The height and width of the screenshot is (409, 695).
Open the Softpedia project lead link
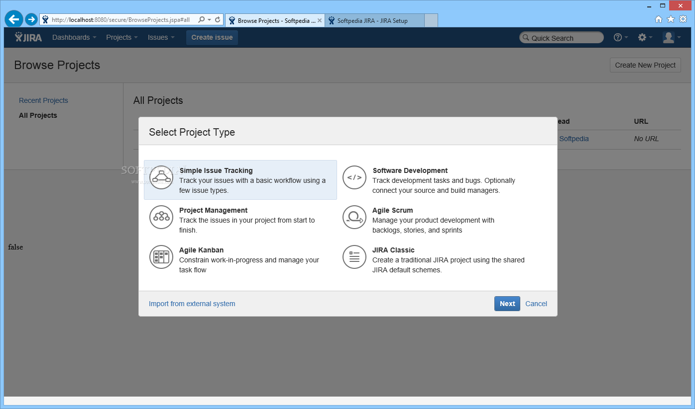pyautogui.click(x=574, y=139)
